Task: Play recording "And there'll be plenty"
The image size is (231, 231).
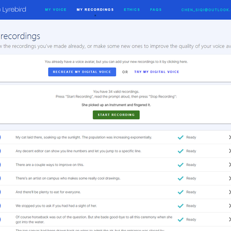Action: point(0,192)
